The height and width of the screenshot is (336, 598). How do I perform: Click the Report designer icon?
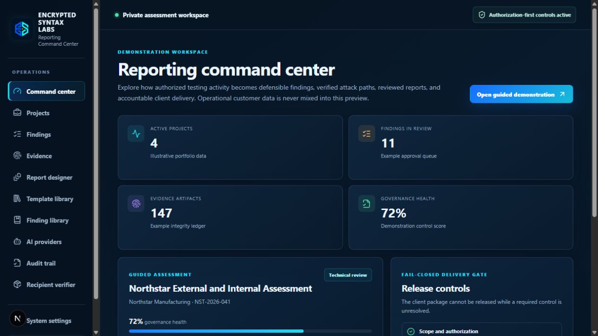(17, 177)
